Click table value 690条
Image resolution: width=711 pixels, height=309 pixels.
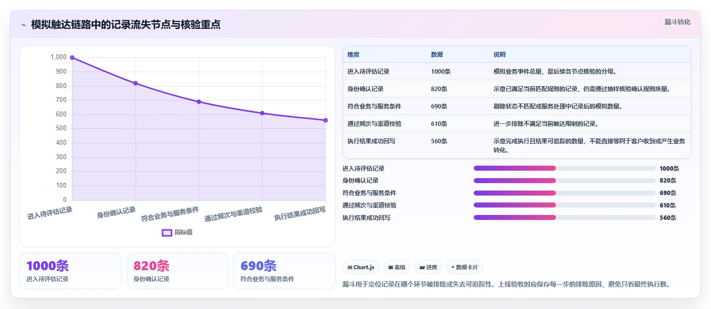pyautogui.click(x=439, y=106)
